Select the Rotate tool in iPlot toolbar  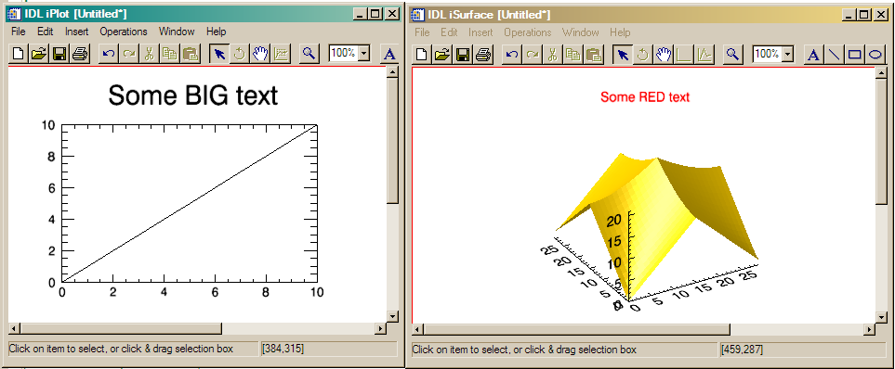coord(239,54)
